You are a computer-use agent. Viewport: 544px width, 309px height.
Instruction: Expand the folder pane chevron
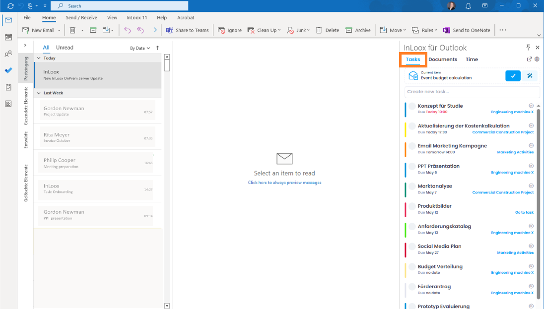coord(25,45)
